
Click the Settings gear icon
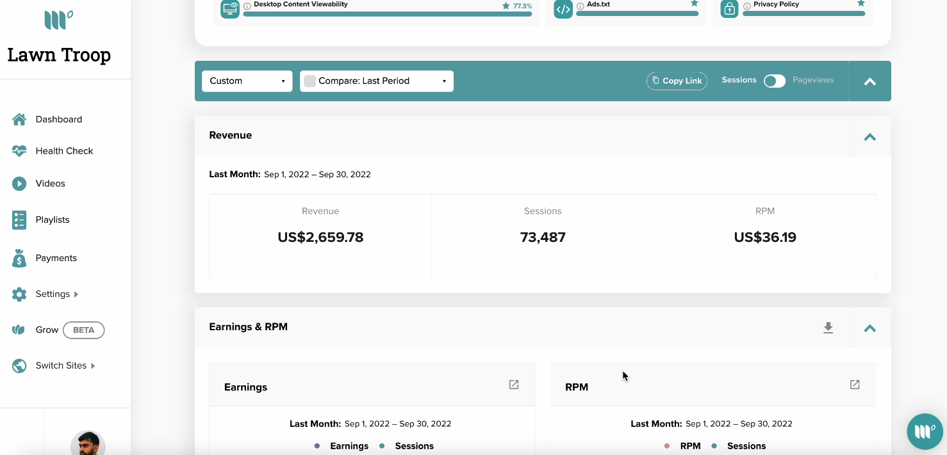click(19, 294)
